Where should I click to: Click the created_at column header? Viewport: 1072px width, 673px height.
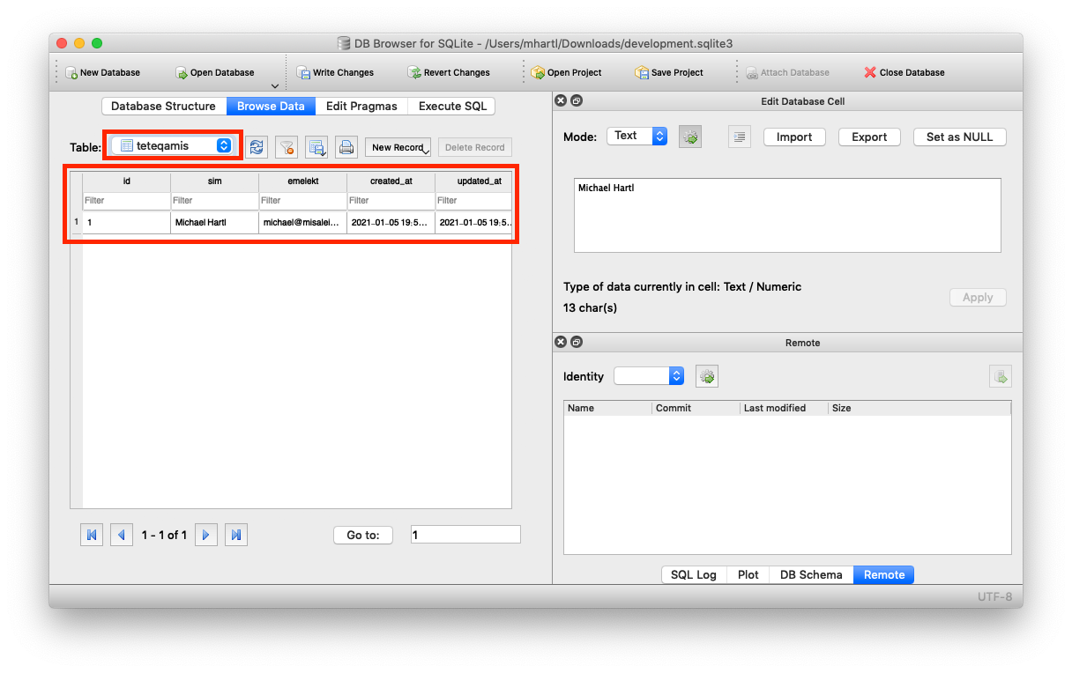(391, 181)
